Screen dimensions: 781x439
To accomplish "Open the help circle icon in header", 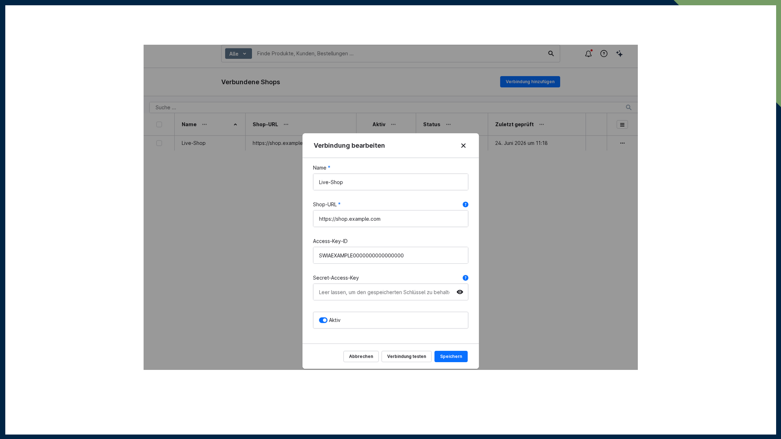I will (x=604, y=54).
